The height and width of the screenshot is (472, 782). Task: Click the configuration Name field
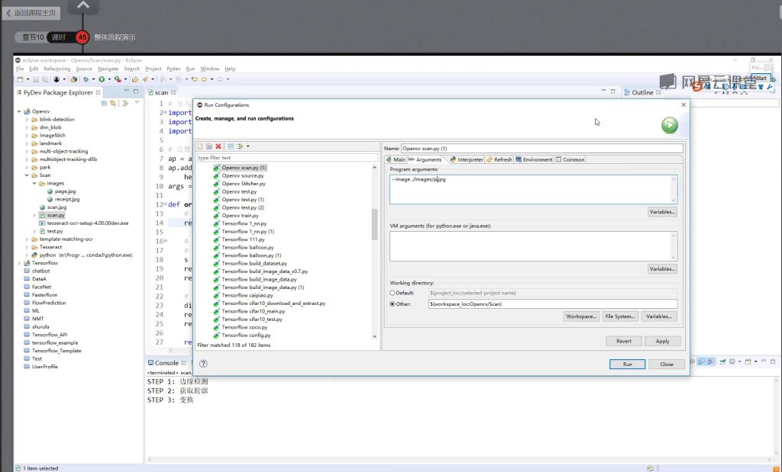pyautogui.click(x=542, y=149)
